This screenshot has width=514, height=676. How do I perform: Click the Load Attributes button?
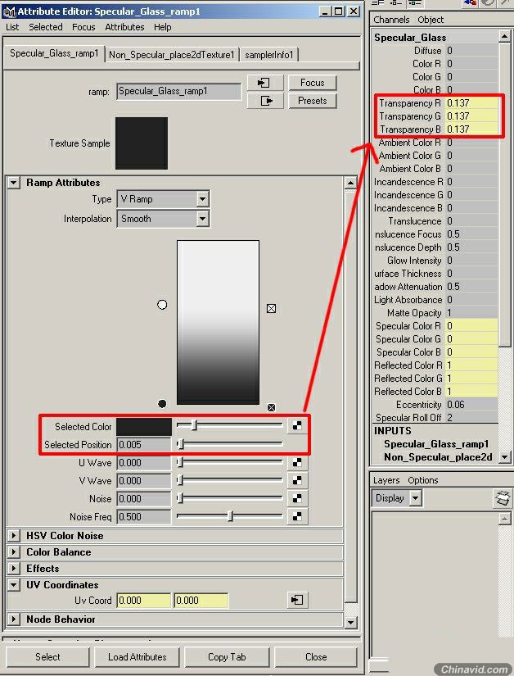pyautogui.click(x=137, y=656)
